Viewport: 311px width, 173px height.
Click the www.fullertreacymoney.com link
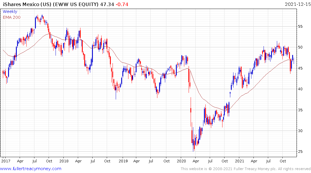[31, 169]
